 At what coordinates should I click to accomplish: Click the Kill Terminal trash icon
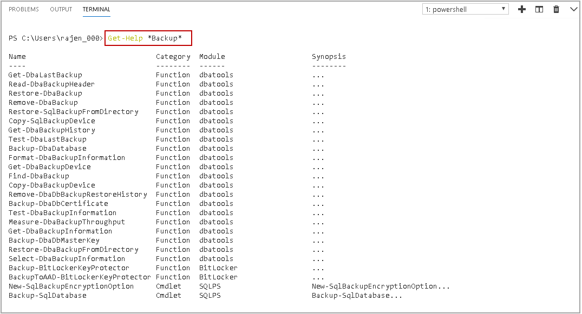556,9
